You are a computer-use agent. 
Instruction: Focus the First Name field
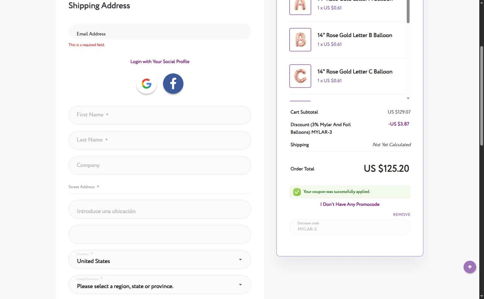coord(160,115)
